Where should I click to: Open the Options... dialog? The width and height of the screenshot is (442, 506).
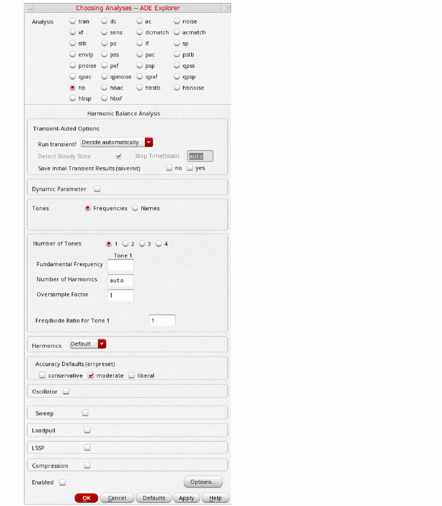[203, 482]
